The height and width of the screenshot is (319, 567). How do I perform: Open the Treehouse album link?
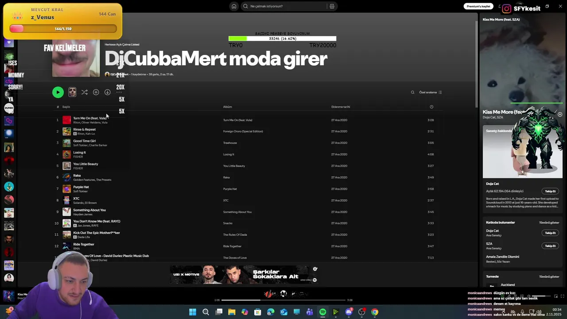click(230, 143)
